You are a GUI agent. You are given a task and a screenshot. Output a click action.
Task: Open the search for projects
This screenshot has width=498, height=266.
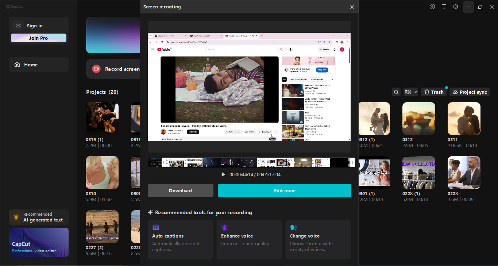point(396,92)
